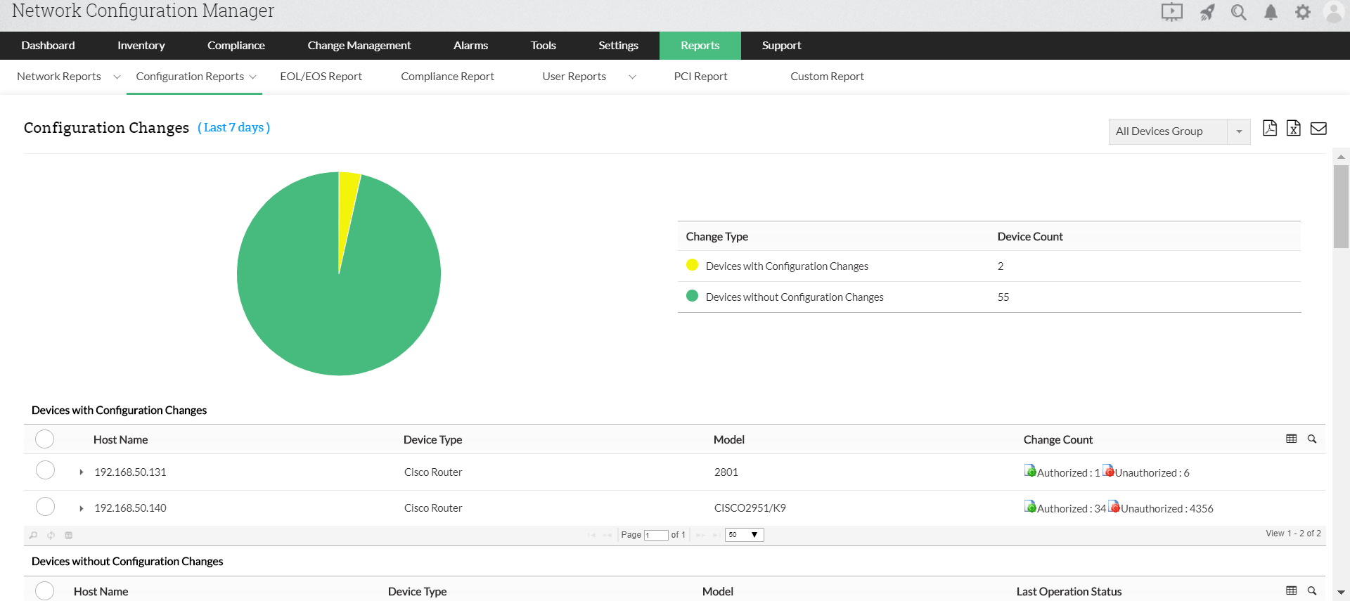Export report as Excel spreadsheet
Viewport: 1350px width, 601px height.
pos(1294,128)
